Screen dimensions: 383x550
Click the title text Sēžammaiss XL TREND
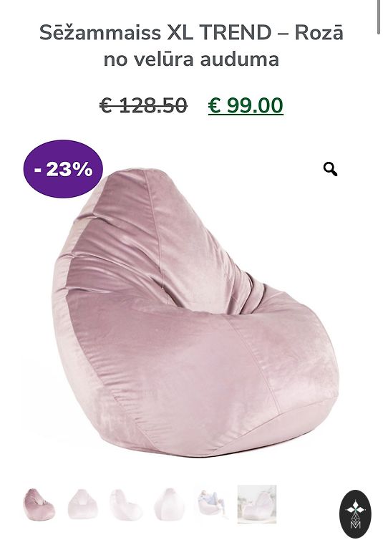[155, 33]
